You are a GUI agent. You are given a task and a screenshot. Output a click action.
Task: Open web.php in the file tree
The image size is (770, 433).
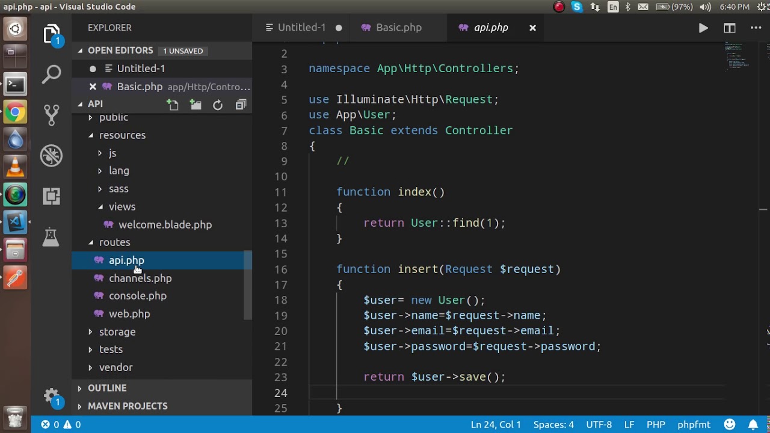[129, 313]
